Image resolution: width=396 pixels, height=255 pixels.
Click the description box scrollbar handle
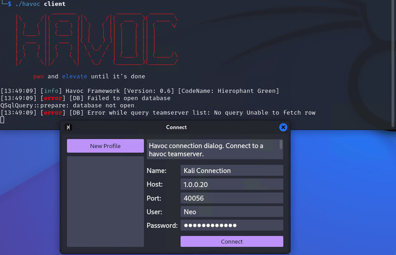coord(281,144)
